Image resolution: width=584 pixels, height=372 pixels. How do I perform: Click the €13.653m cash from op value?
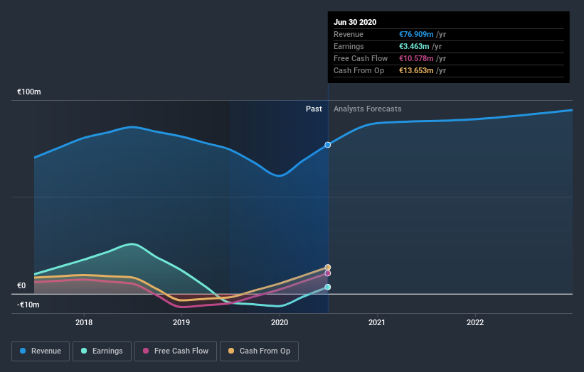pyautogui.click(x=416, y=70)
